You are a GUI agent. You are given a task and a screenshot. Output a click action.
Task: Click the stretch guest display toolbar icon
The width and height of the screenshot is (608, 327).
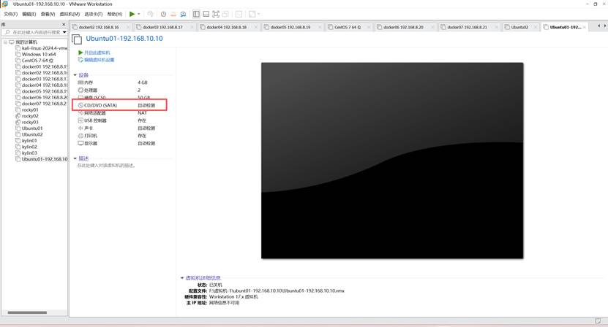pyautogui.click(x=252, y=14)
